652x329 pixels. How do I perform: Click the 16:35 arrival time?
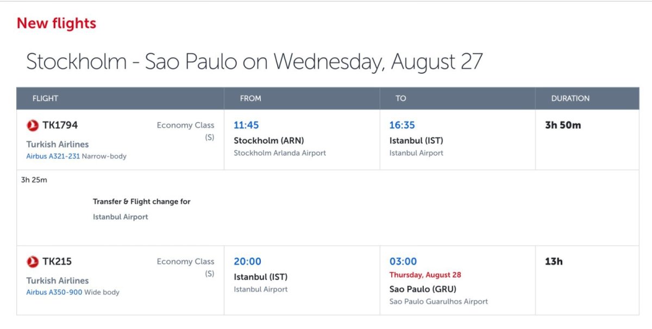tap(402, 125)
